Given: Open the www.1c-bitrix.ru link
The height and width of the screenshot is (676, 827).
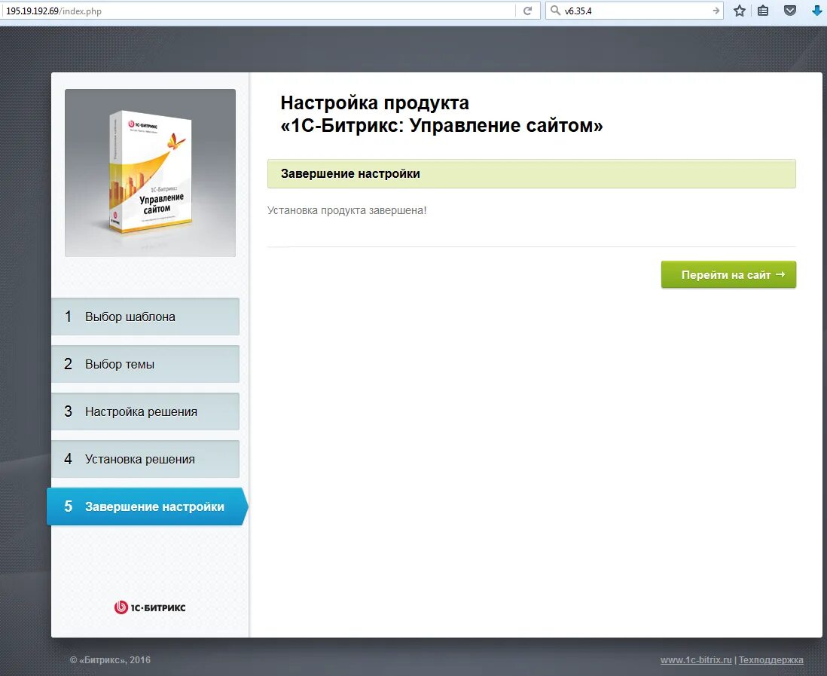Looking at the screenshot, I should [696, 659].
